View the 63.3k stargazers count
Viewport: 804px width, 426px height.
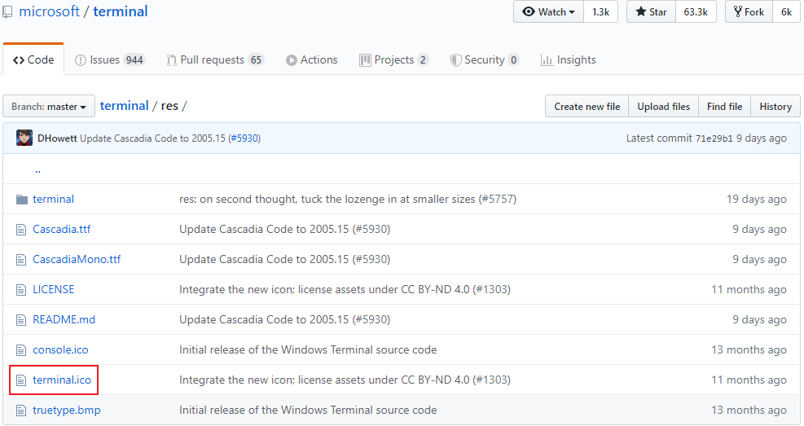pyautogui.click(x=696, y=11)
